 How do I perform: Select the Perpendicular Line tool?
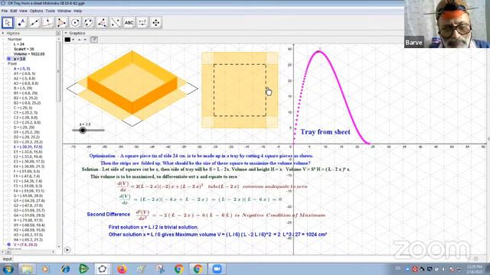coord(48,23)
